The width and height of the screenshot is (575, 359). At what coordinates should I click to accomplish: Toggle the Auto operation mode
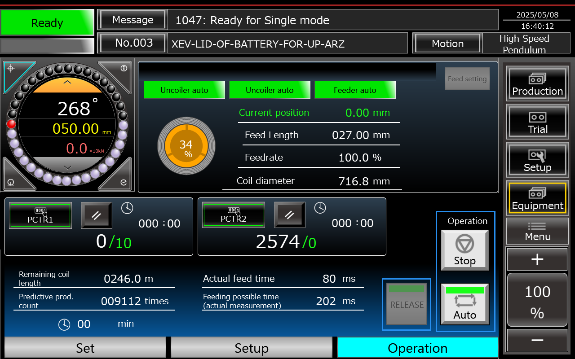tap(464, 304)
